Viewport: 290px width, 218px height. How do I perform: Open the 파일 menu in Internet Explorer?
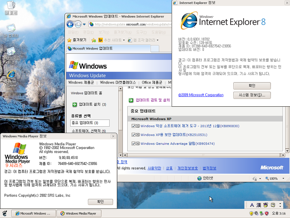point(73,32)
